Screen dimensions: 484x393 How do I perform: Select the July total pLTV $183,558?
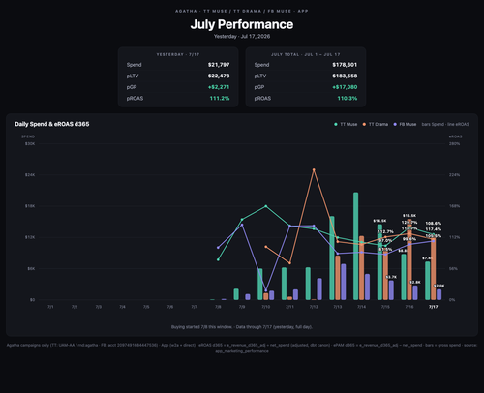point(345,76)
